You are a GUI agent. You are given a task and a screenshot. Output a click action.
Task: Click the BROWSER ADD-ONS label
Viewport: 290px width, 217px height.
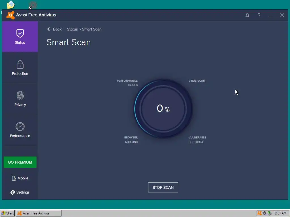tap(131, 140)
